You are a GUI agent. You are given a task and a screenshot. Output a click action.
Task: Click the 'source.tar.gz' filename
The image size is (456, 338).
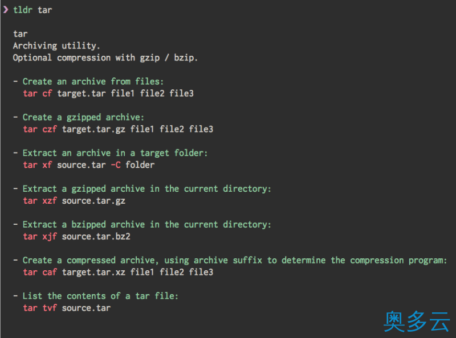coord(93,201)
